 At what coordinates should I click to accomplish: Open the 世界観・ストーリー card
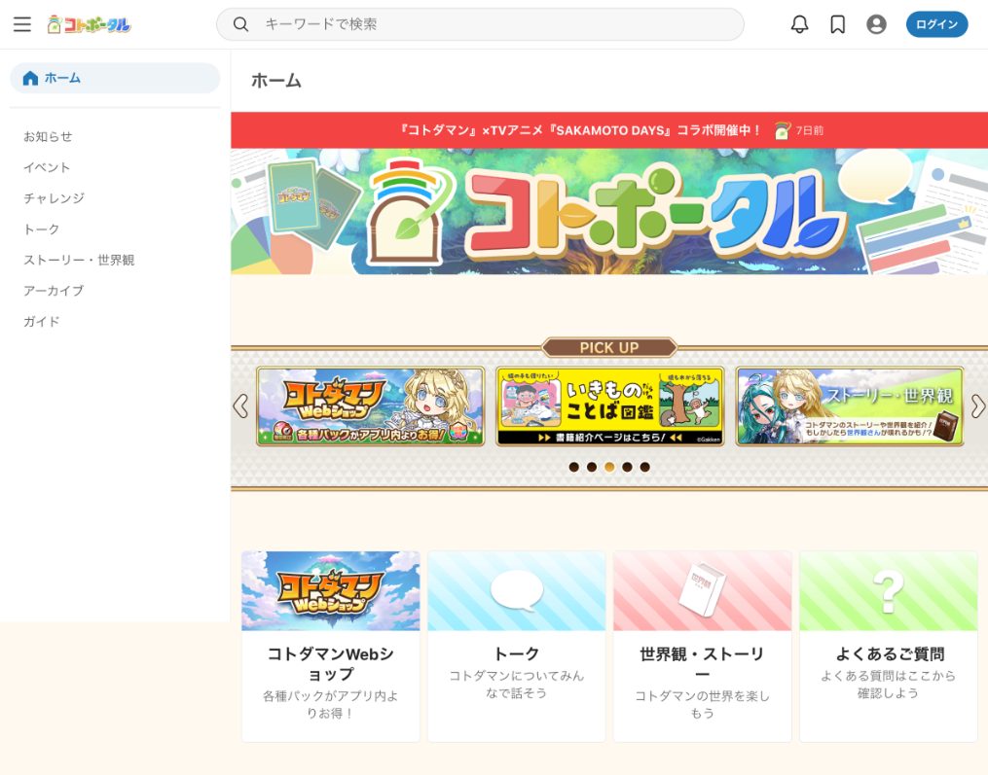(702, 647)
